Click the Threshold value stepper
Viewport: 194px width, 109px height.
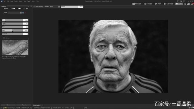point(28,34)
